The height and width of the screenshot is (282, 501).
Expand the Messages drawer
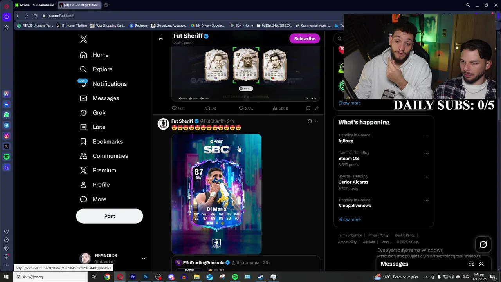[x=481, y=264]
